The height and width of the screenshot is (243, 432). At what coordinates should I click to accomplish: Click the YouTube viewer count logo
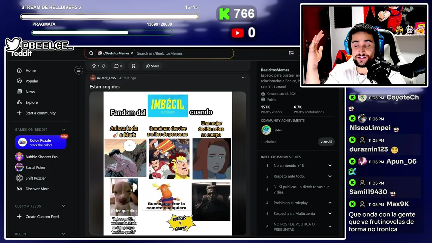pyautogui.click(x=238, y=33)
